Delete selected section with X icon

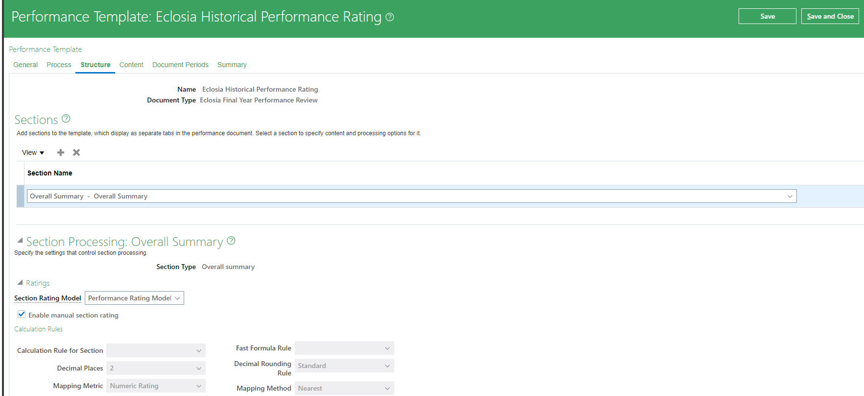coord(76,152)
